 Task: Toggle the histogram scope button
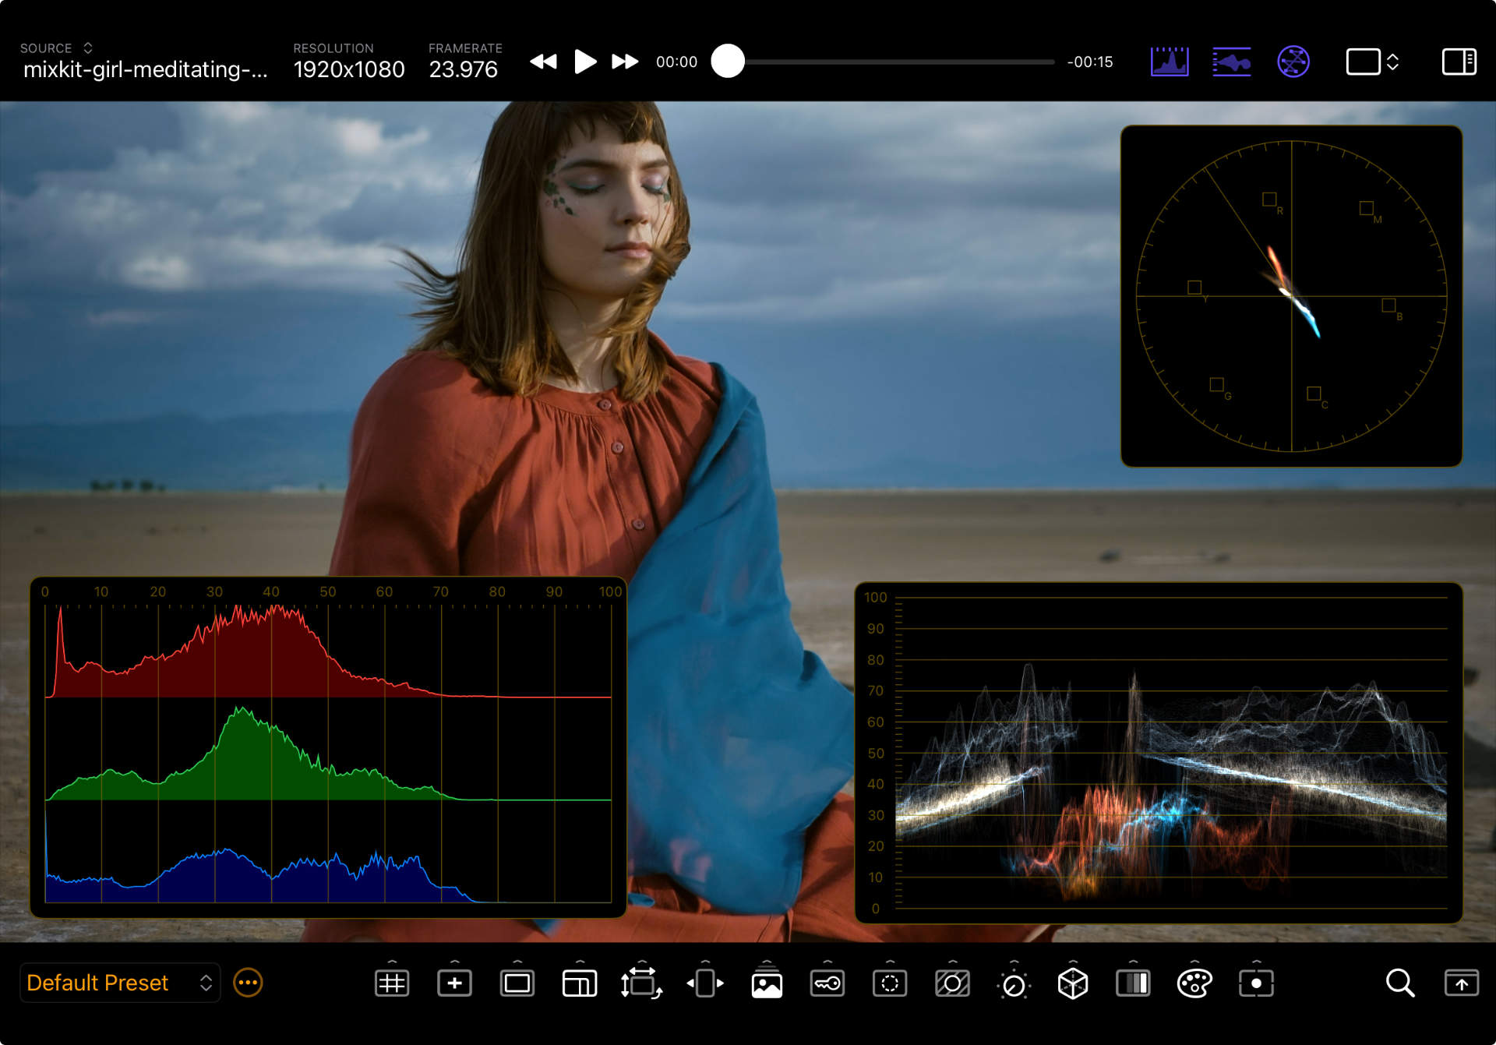coord(1170,62)
